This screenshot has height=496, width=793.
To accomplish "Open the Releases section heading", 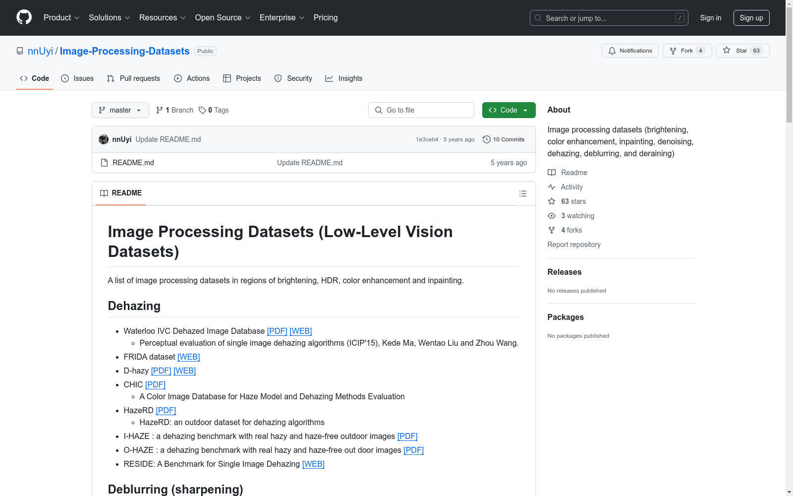I will pyautogui.click(x=565, y=272).
